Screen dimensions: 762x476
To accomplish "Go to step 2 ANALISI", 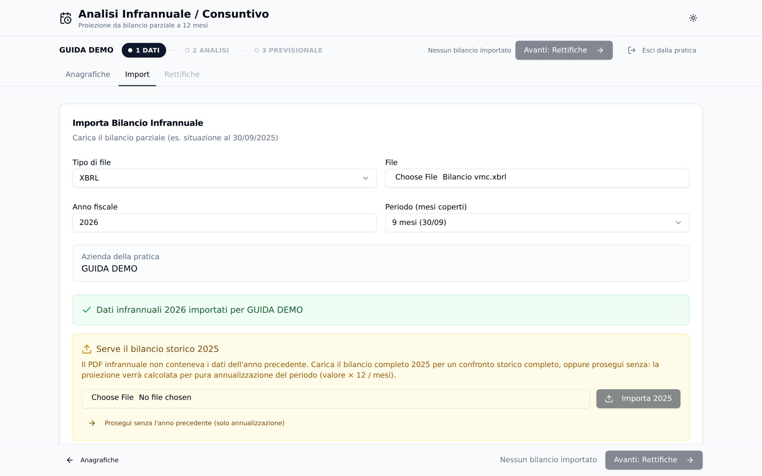I will coord(207,50).
